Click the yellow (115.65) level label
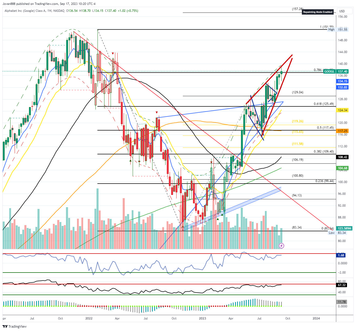This screenshot has width=356, height=331. (x=297, y=132)
